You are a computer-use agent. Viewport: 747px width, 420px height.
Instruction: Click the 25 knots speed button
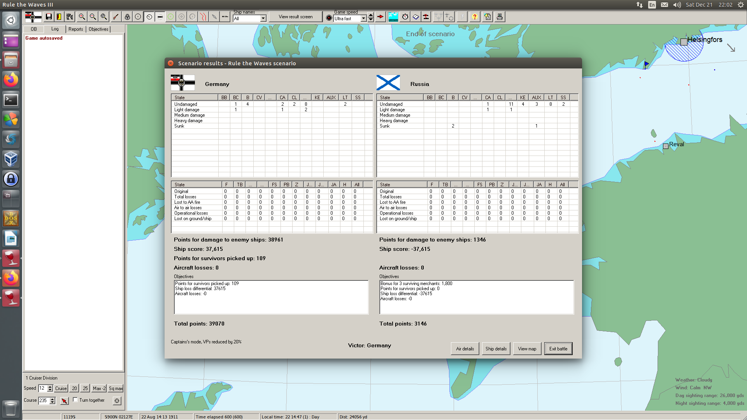(85, 388)
